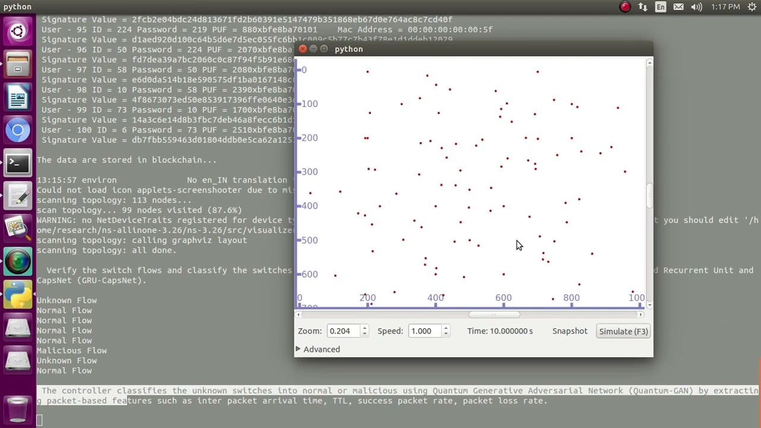Click 'scanning topology: 113 nodes...' line
The width and height of the screenshot is (761, 428).
(114, 200)
